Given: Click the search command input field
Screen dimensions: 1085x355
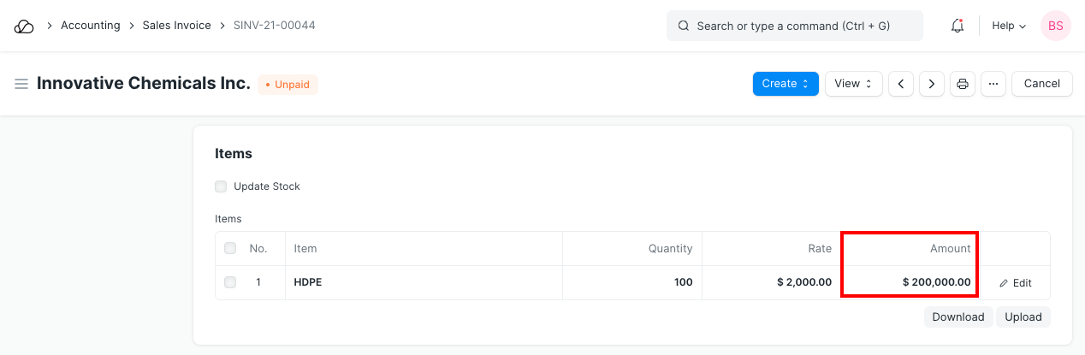Looking at the screenshot, I should click(x=794, y=26).
